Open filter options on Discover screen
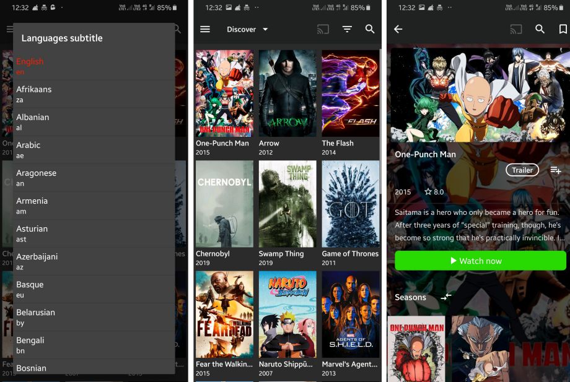This screenshot has width=570, height=382. (347, 29)
